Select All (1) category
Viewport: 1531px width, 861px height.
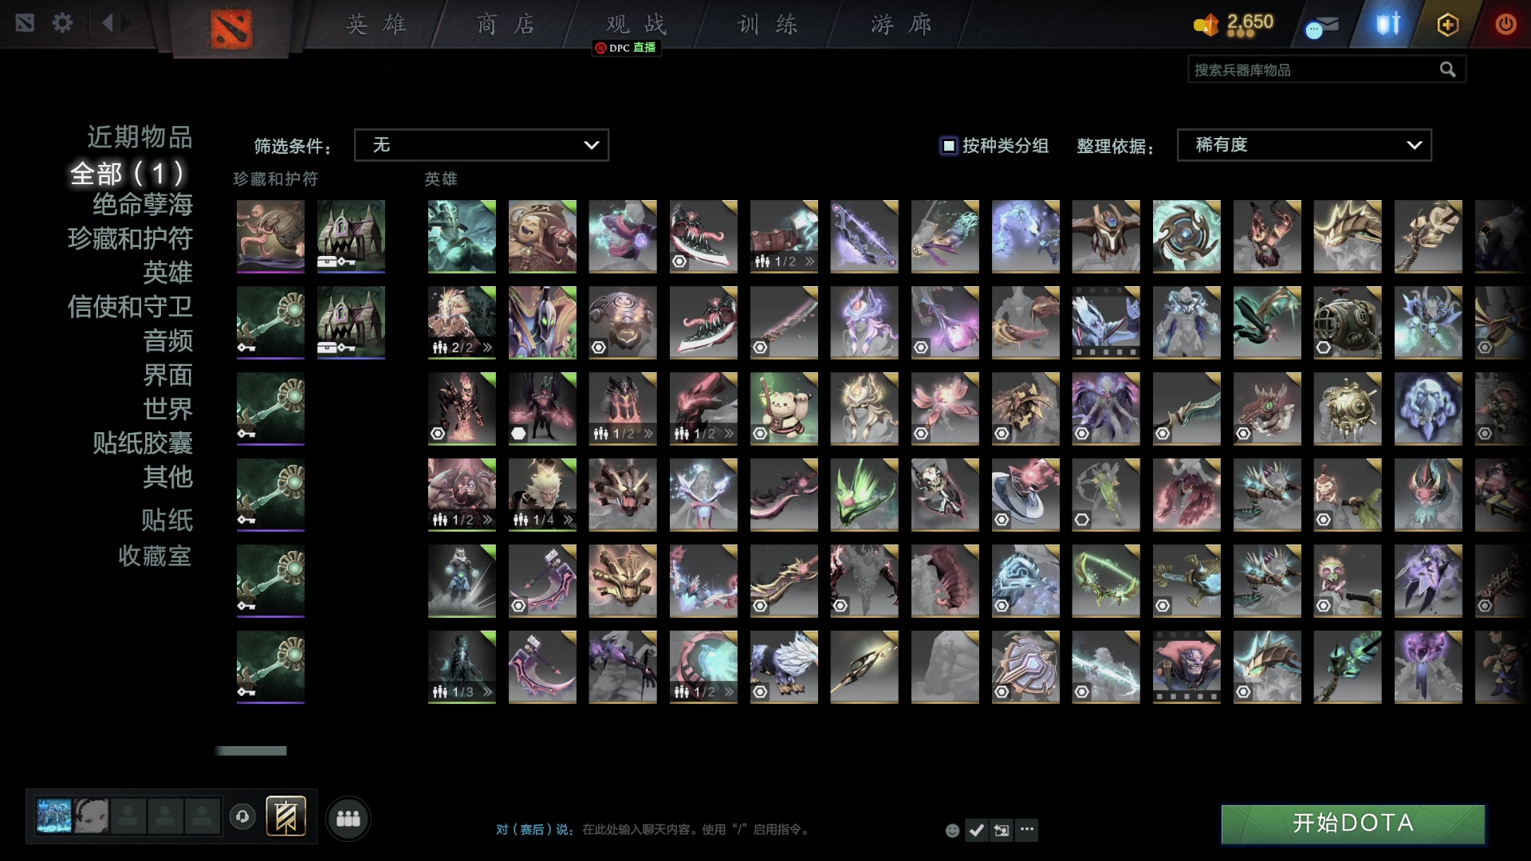pyautogui.click(x=128, y=173)
